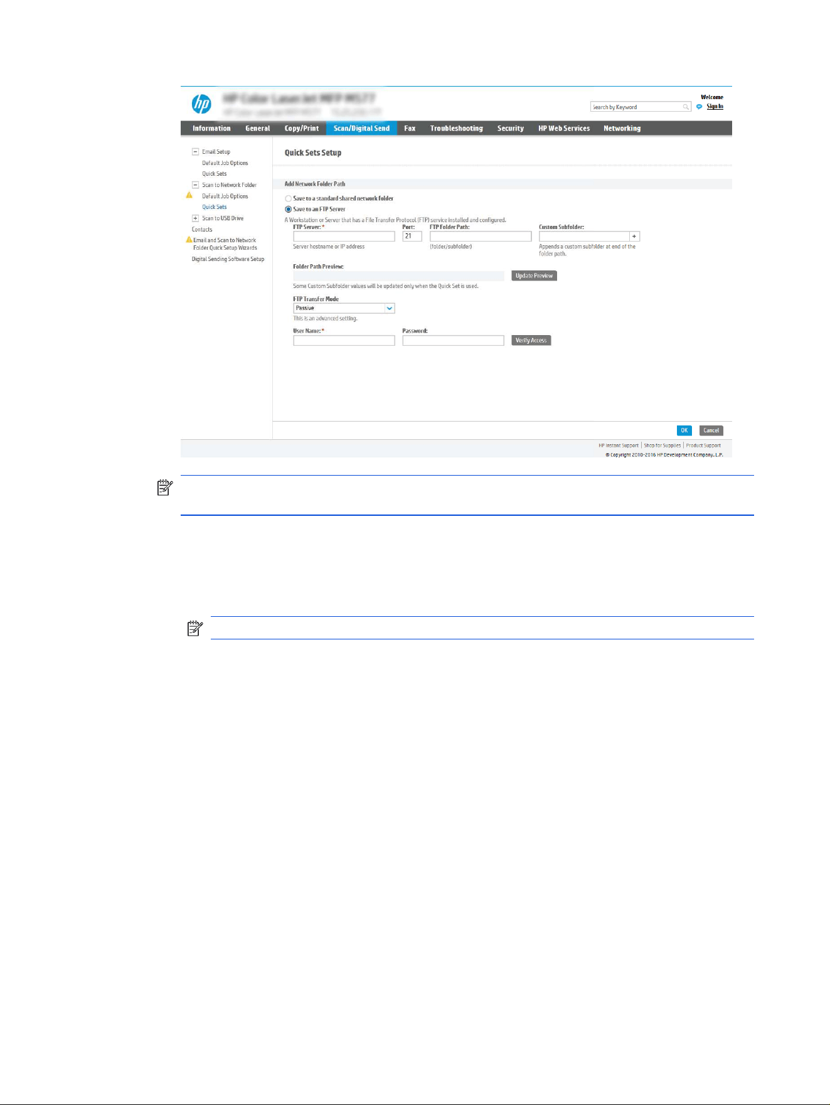Click the Port field showing 21
Viewport: 830px width, 1105px height.
coord(412,237)
